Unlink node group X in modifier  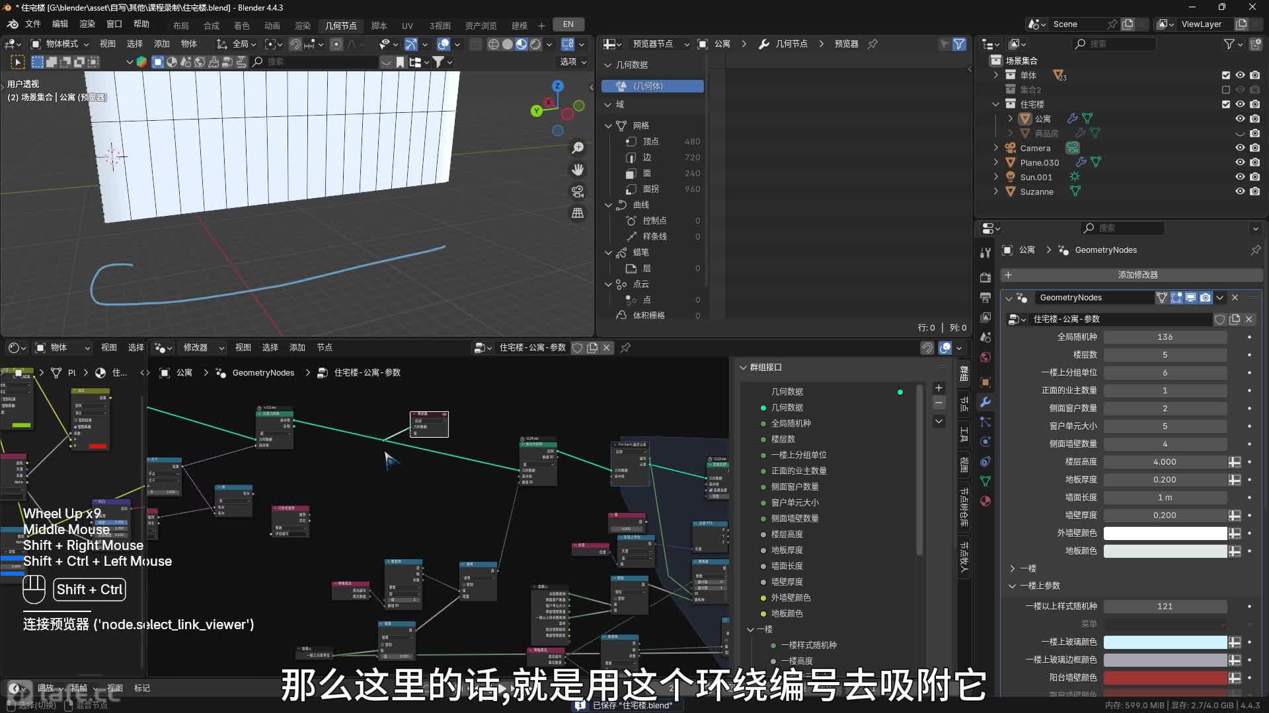1249,320
